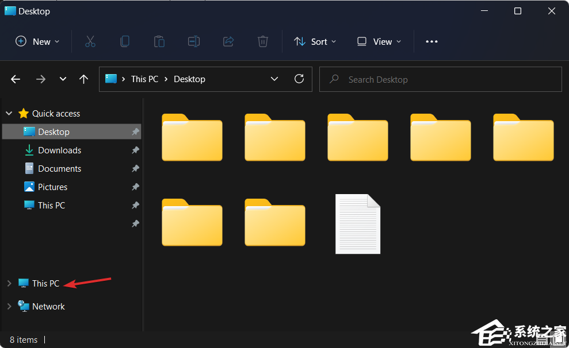Open the Sort options menu
This screenshot has width=569, height=348.
(x=315, y=41)
